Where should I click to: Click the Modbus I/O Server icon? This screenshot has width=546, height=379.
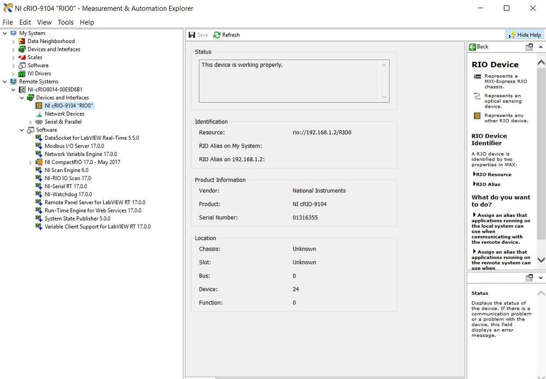coord(39,146)
